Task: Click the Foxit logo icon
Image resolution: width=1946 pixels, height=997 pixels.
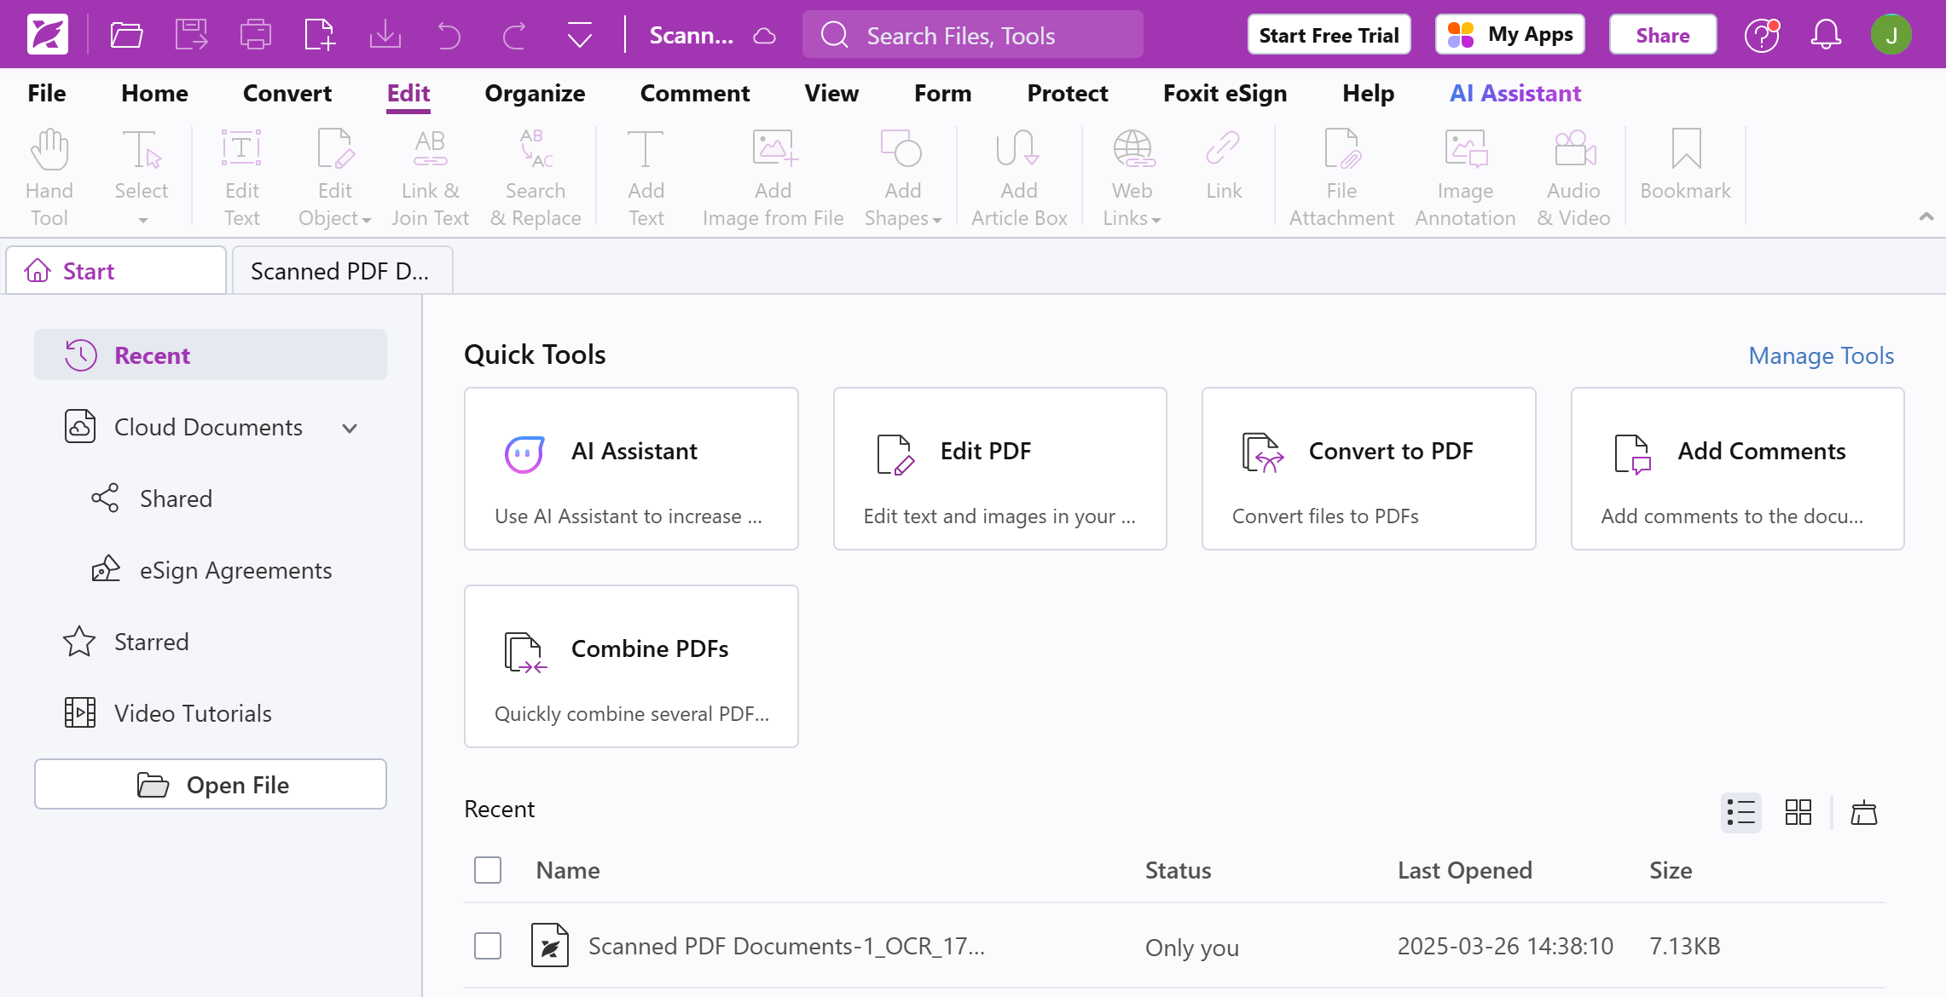Action: (x=47, y=35)
